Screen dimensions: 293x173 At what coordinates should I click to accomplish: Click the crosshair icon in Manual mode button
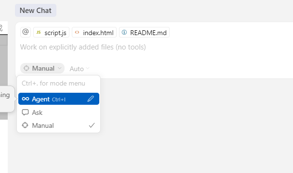coord(27,68)
